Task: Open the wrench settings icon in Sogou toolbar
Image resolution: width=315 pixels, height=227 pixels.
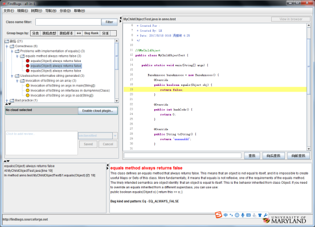Action: point(265,215)
